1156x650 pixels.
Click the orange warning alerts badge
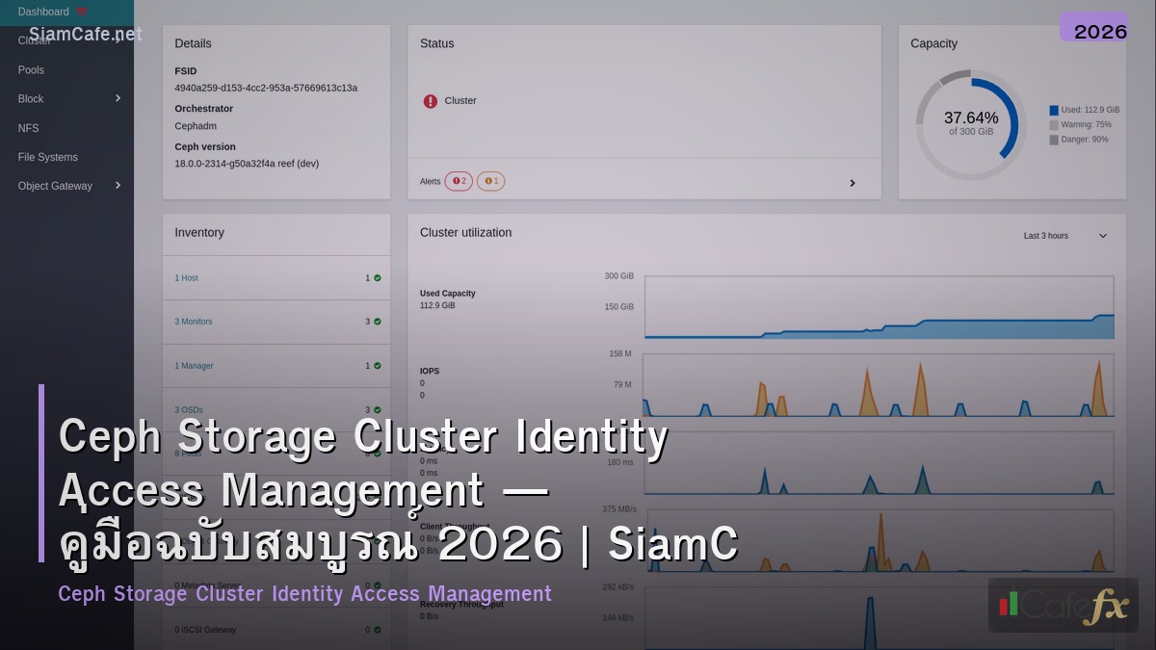[490, 181]
